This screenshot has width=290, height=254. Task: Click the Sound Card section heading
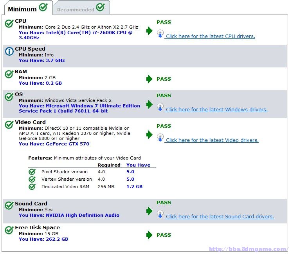[31, 203]
